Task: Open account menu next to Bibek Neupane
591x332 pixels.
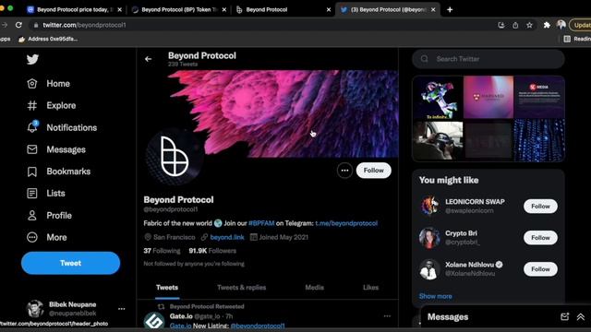Action: pyautogui.click(x=121, y=309)
